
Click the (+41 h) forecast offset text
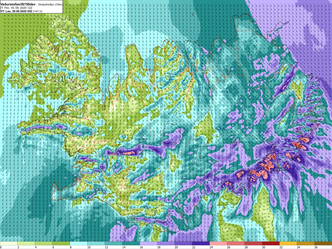38,11
